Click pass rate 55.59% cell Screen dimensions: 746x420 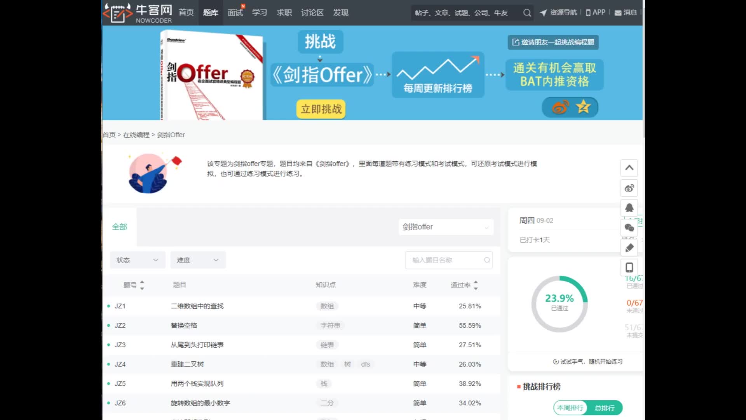click(x=470, y=326)
